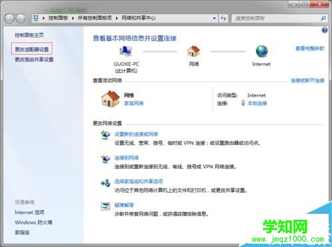Click 疑难解答 link
The image size is (332, 247).
[x=124, y=205]
